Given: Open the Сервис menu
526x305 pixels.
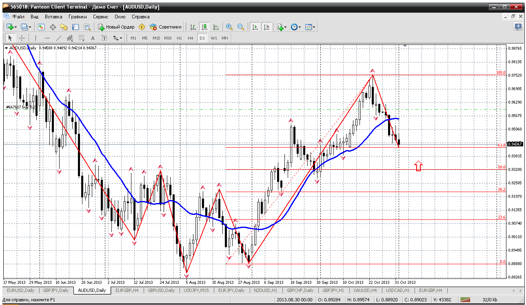Looking at the screenshot, I should [100, 17].
